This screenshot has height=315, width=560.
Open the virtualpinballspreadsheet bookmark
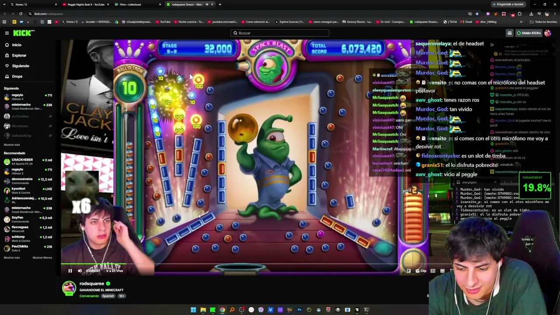pos(136,22)
